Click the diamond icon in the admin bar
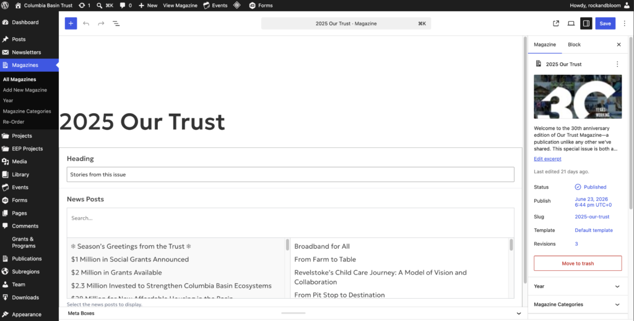The height and width of the screenshot is (321, 634). pyautogui.click(x=237, y=6)
